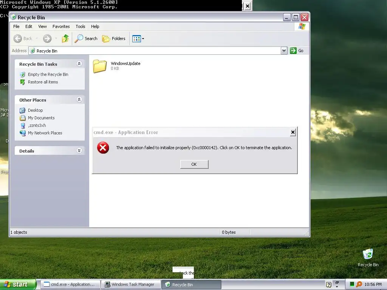Go up one folder level

point(65,39)
